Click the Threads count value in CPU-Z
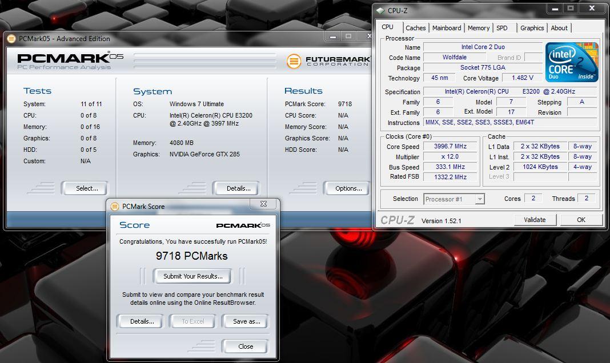The image size is (610, 363). click(x=586, y=198)
